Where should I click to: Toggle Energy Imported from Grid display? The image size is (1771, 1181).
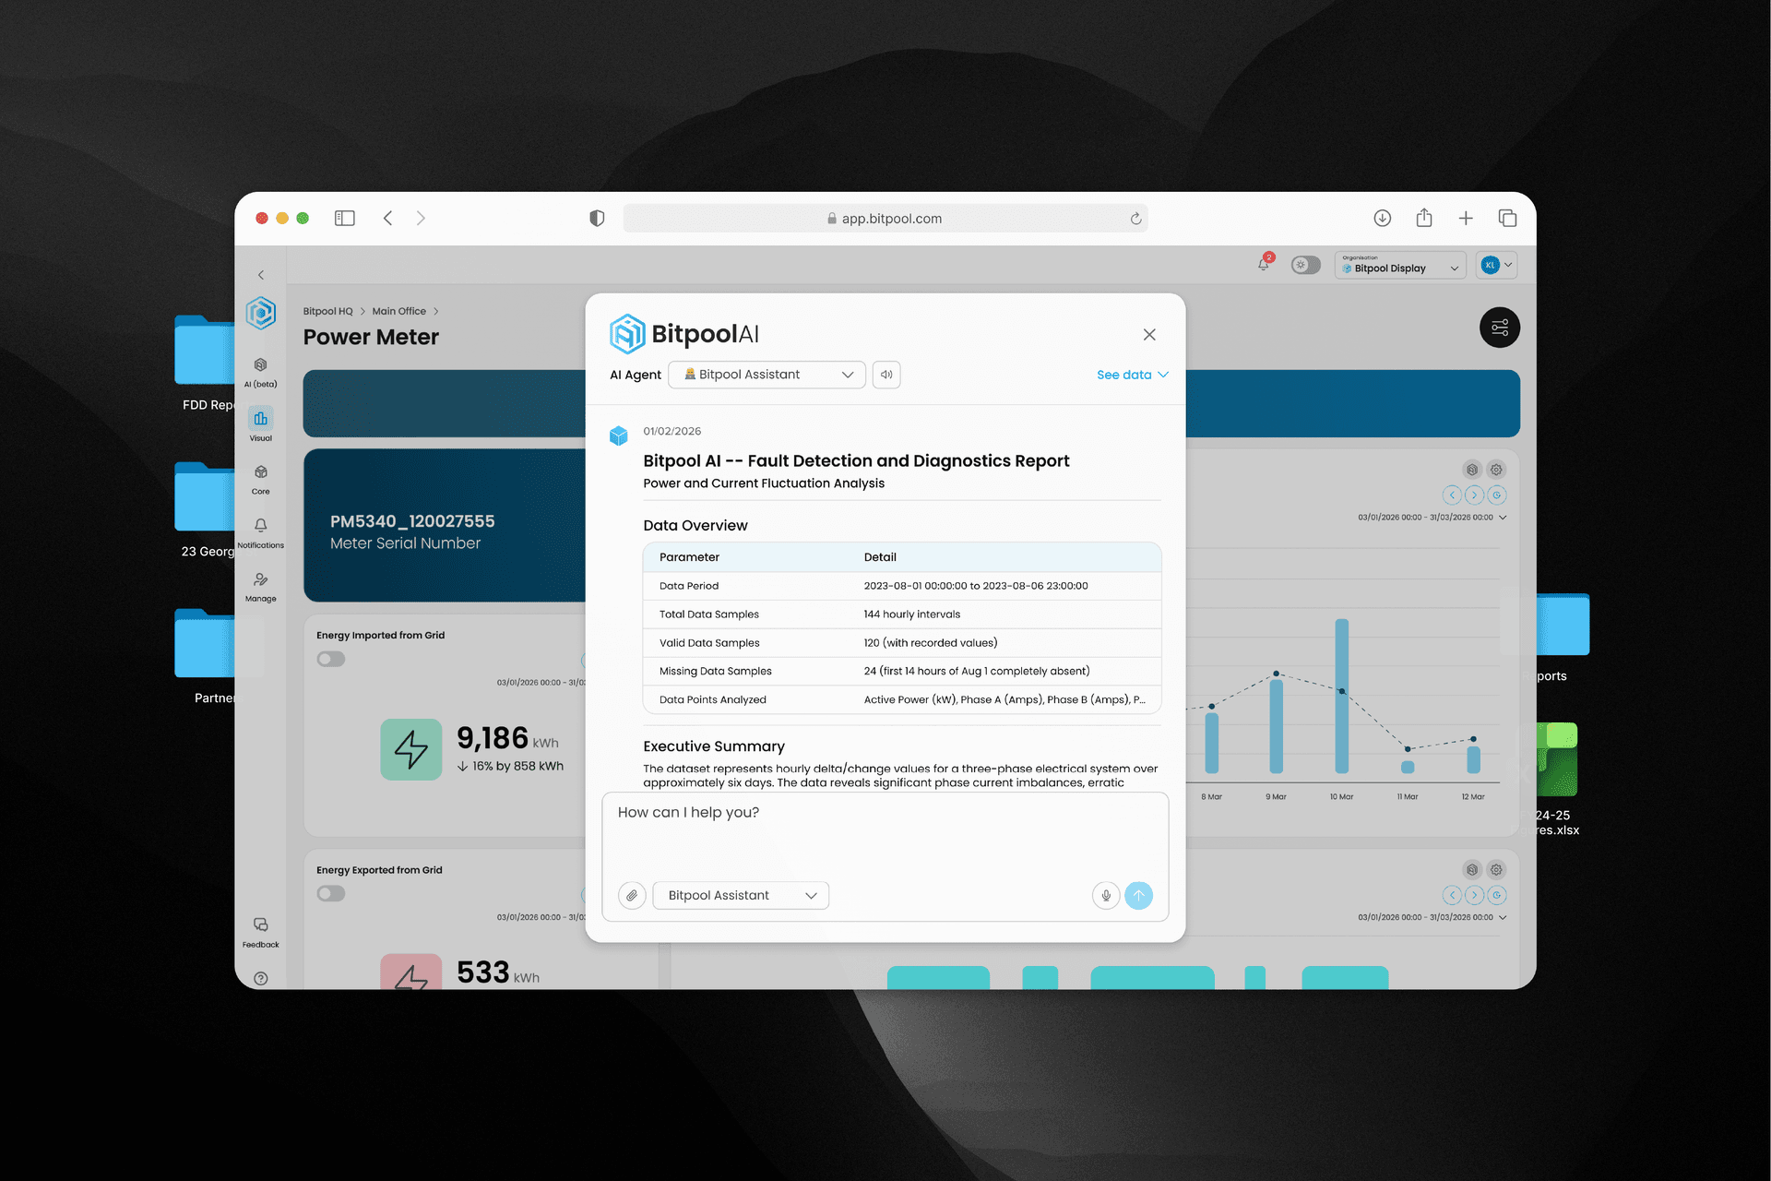coord(330,659)
